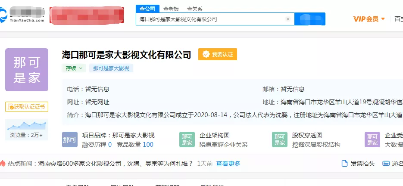
Task: Click the purple 那可是家 company logo
Action: pyautogui.click(x=27, y=70)
